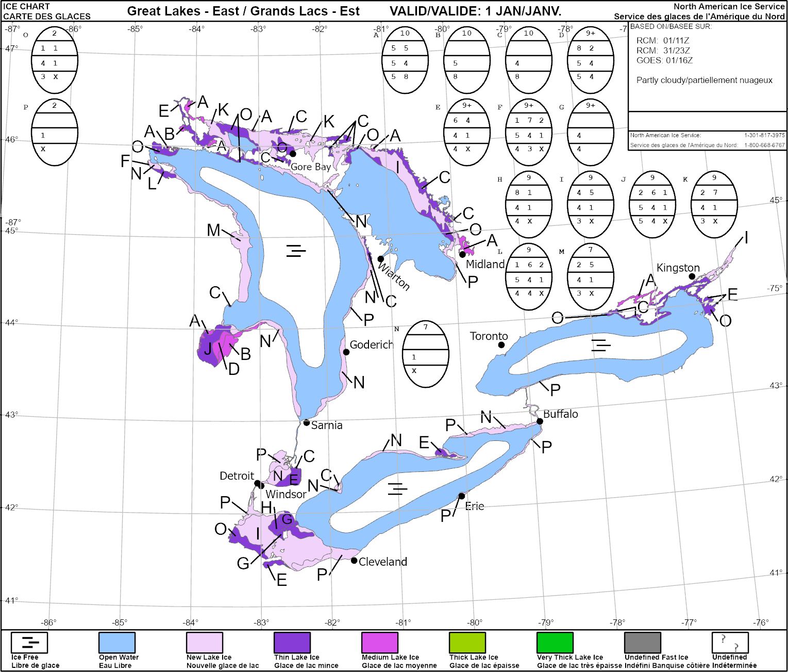Click the egg code oval labeled O
Screen dimensions: 788x672
55,60
